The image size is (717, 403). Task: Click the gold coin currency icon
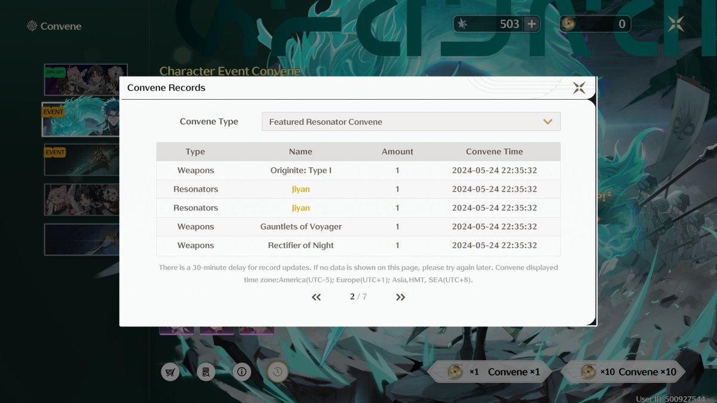click(x=568, y=24)
